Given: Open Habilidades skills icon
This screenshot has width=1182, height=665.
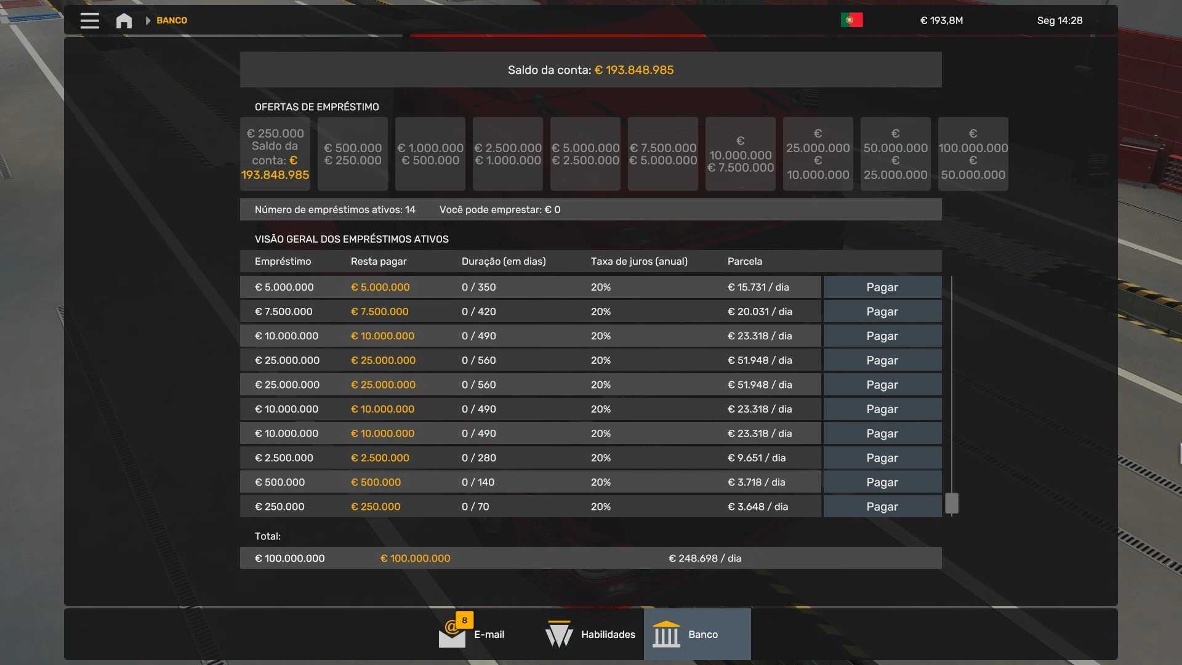Looking at the screenshot, I should coord(559,634).
